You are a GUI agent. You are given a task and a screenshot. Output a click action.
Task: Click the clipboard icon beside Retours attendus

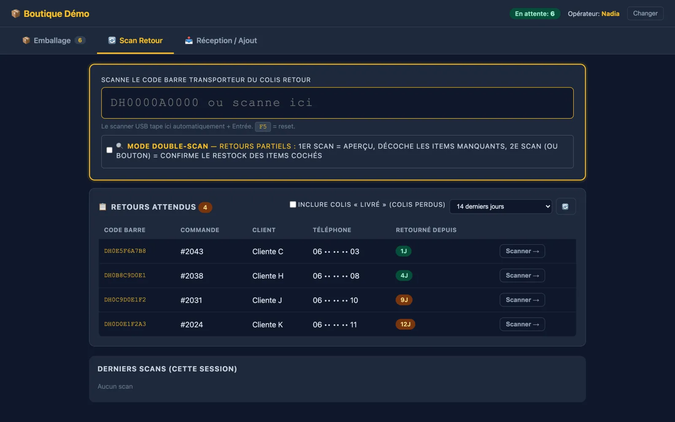point(103,207)
